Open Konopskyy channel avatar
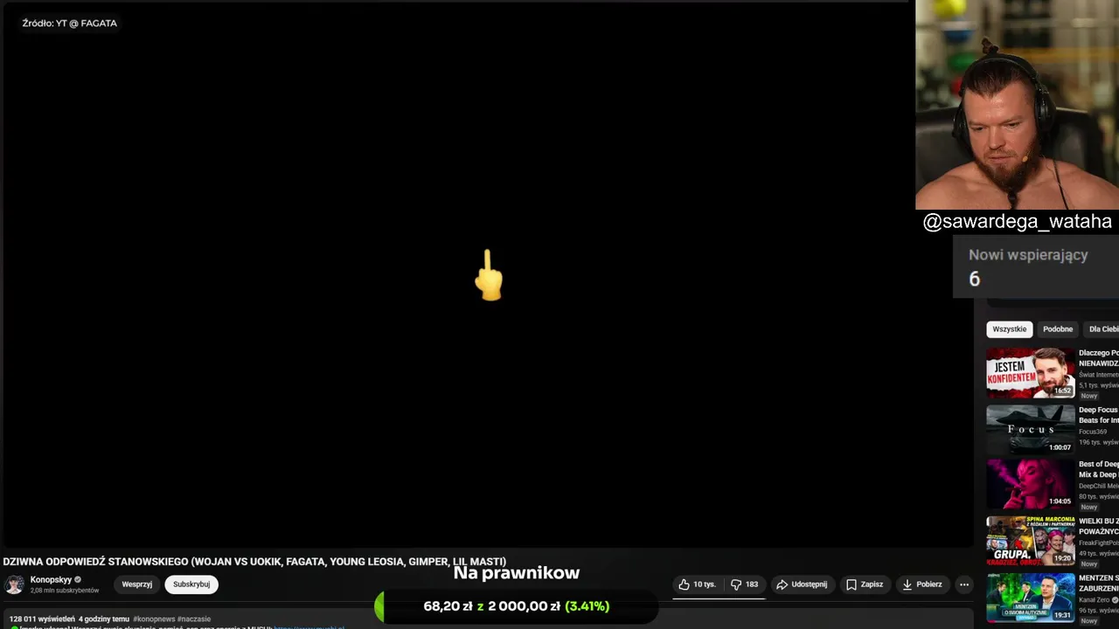 point(14,584)
